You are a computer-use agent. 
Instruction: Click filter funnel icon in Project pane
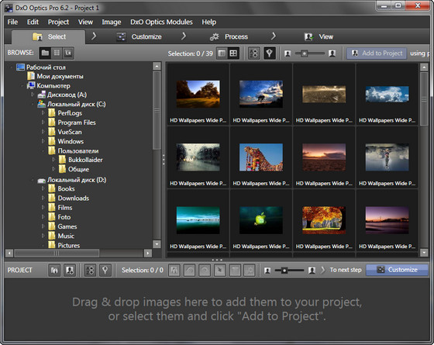click(x=105, y=270)
